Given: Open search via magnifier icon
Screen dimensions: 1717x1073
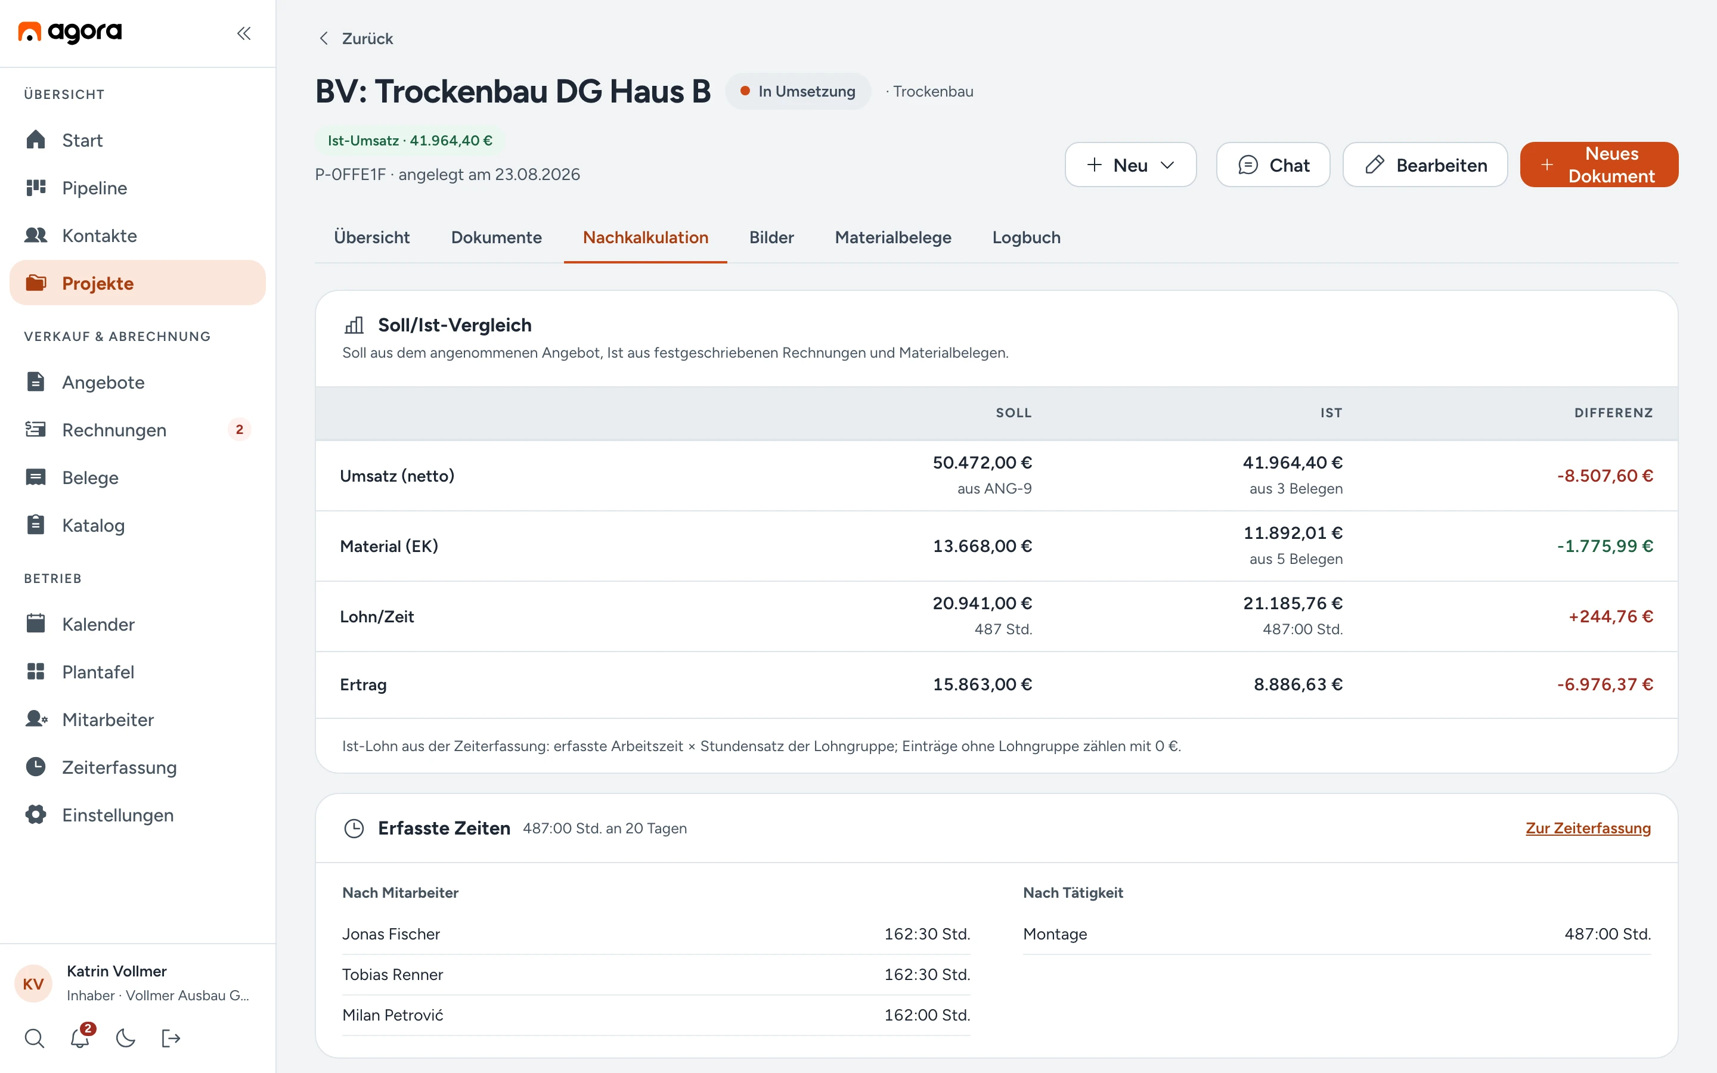Looking at the screenshot, I should point(34,1038).
